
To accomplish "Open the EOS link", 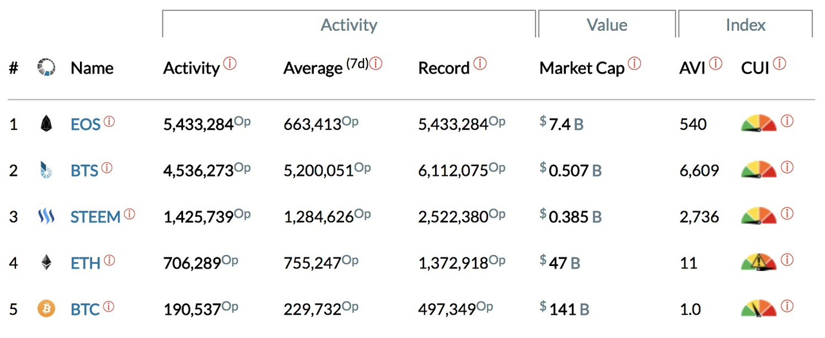I will click(x=86, y=124).
